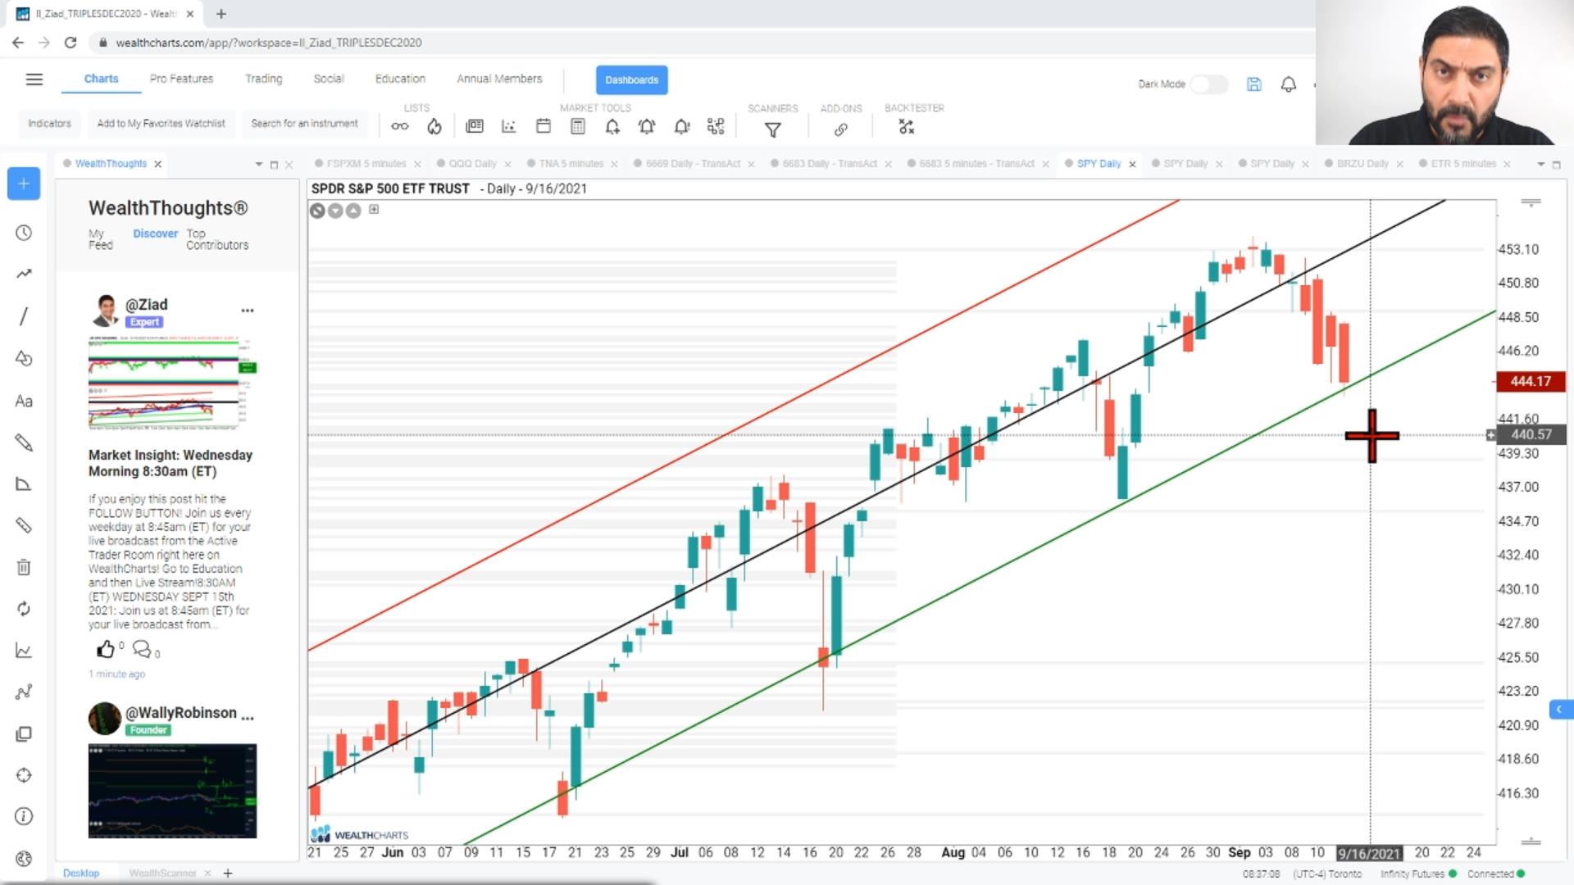The image size is (1574, 885).
Task: Open the scatter chart market tool
Action: [x=509, y=126]
